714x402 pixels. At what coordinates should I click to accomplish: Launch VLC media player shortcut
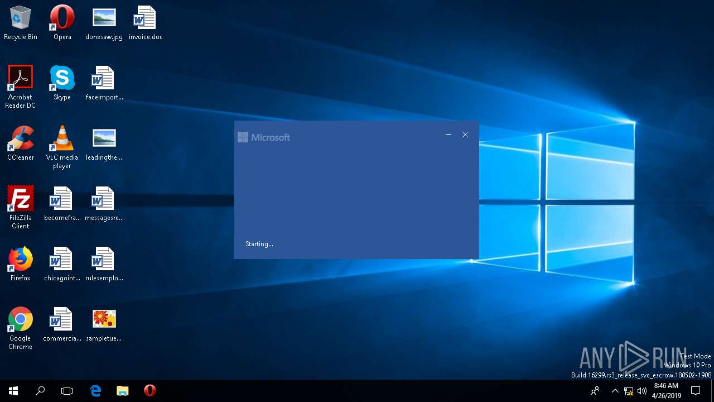(62, 147)
